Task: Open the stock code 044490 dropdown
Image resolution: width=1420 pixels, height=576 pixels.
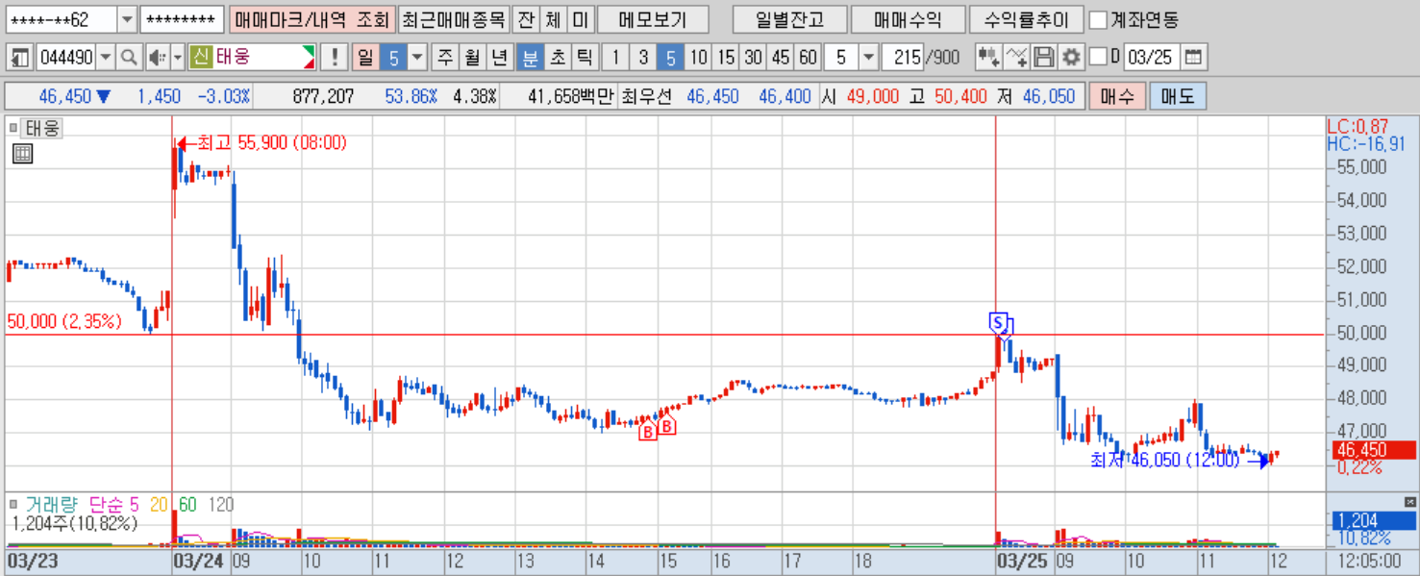Action: click(x=105, y=58)
